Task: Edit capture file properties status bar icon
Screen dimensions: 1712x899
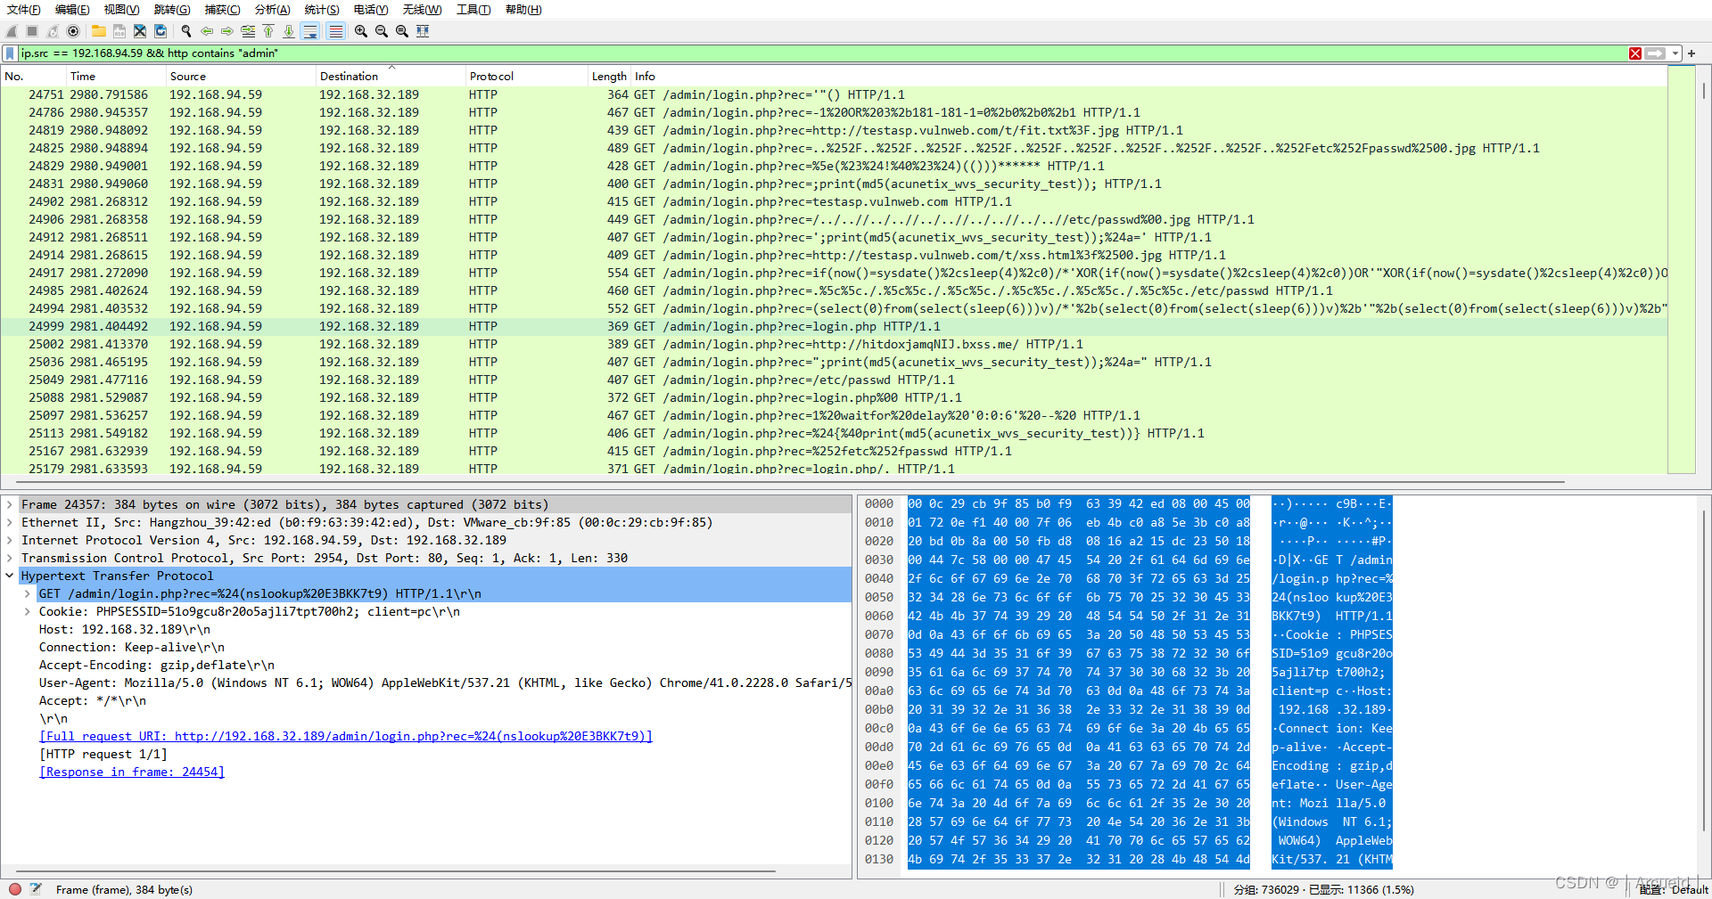Action: (x=37, y=889)
